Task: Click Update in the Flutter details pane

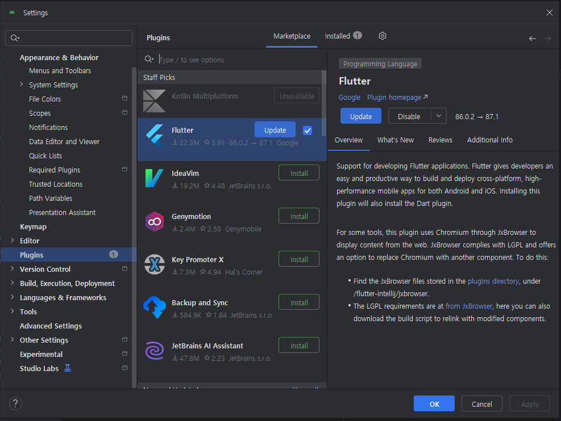Action: [x=360, y=116]
